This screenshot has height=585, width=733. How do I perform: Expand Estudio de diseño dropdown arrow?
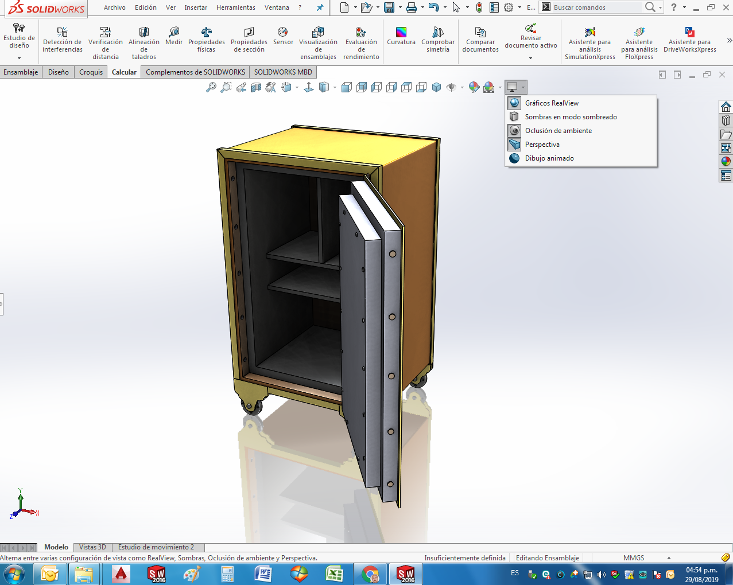point(19,58)
